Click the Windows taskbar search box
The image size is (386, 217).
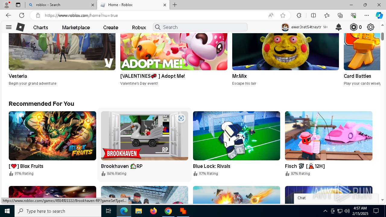(58, 211)
